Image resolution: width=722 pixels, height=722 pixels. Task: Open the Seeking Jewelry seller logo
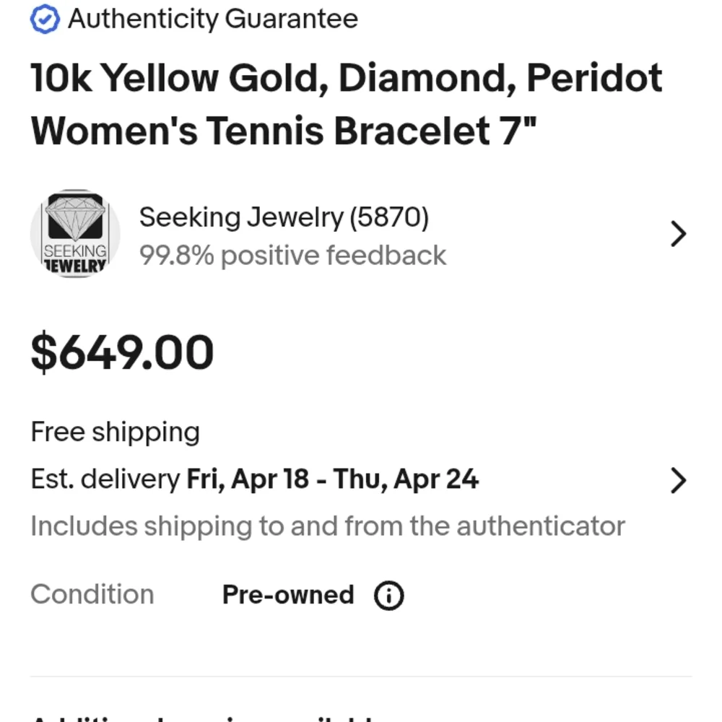point(74,233)
